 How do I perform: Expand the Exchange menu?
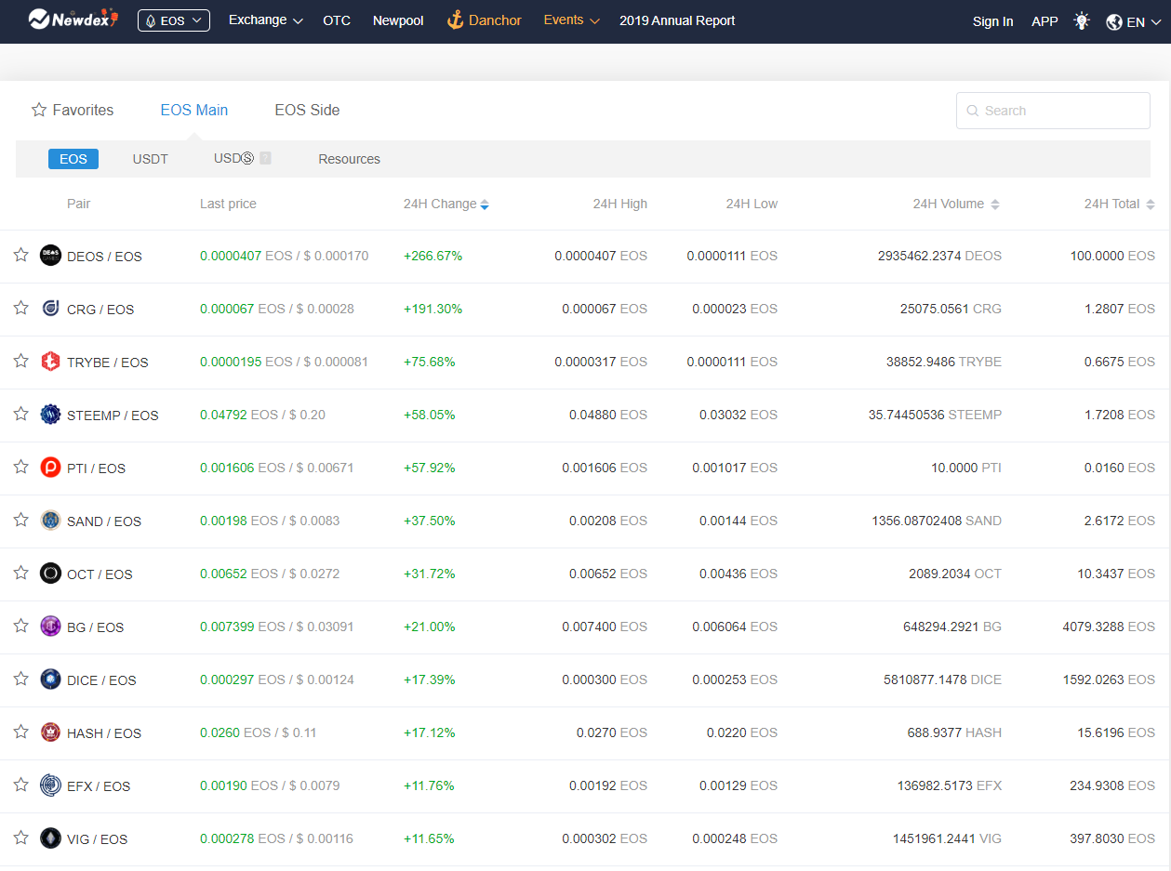[x=266, y=20]
